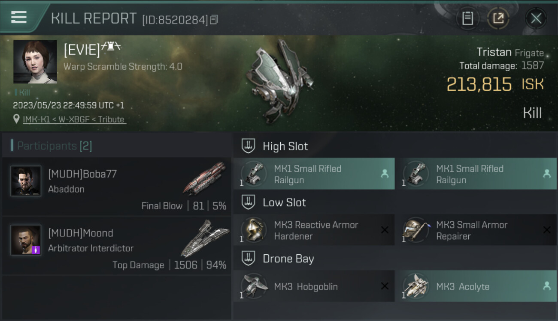
Task: Select MK3 Reactive Armor Hardener item
Action: (314, 230)
